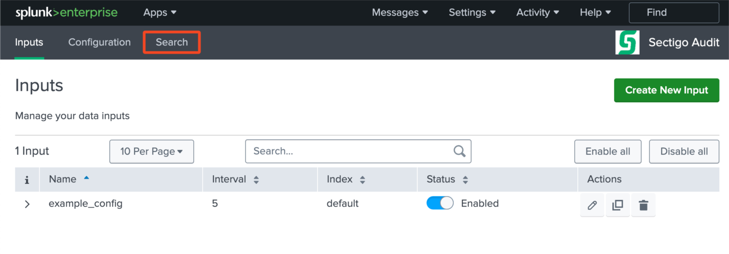Screen dimensions: 729x254
Task: Sort the table by Name column arrow
Action: pos(86,178)
